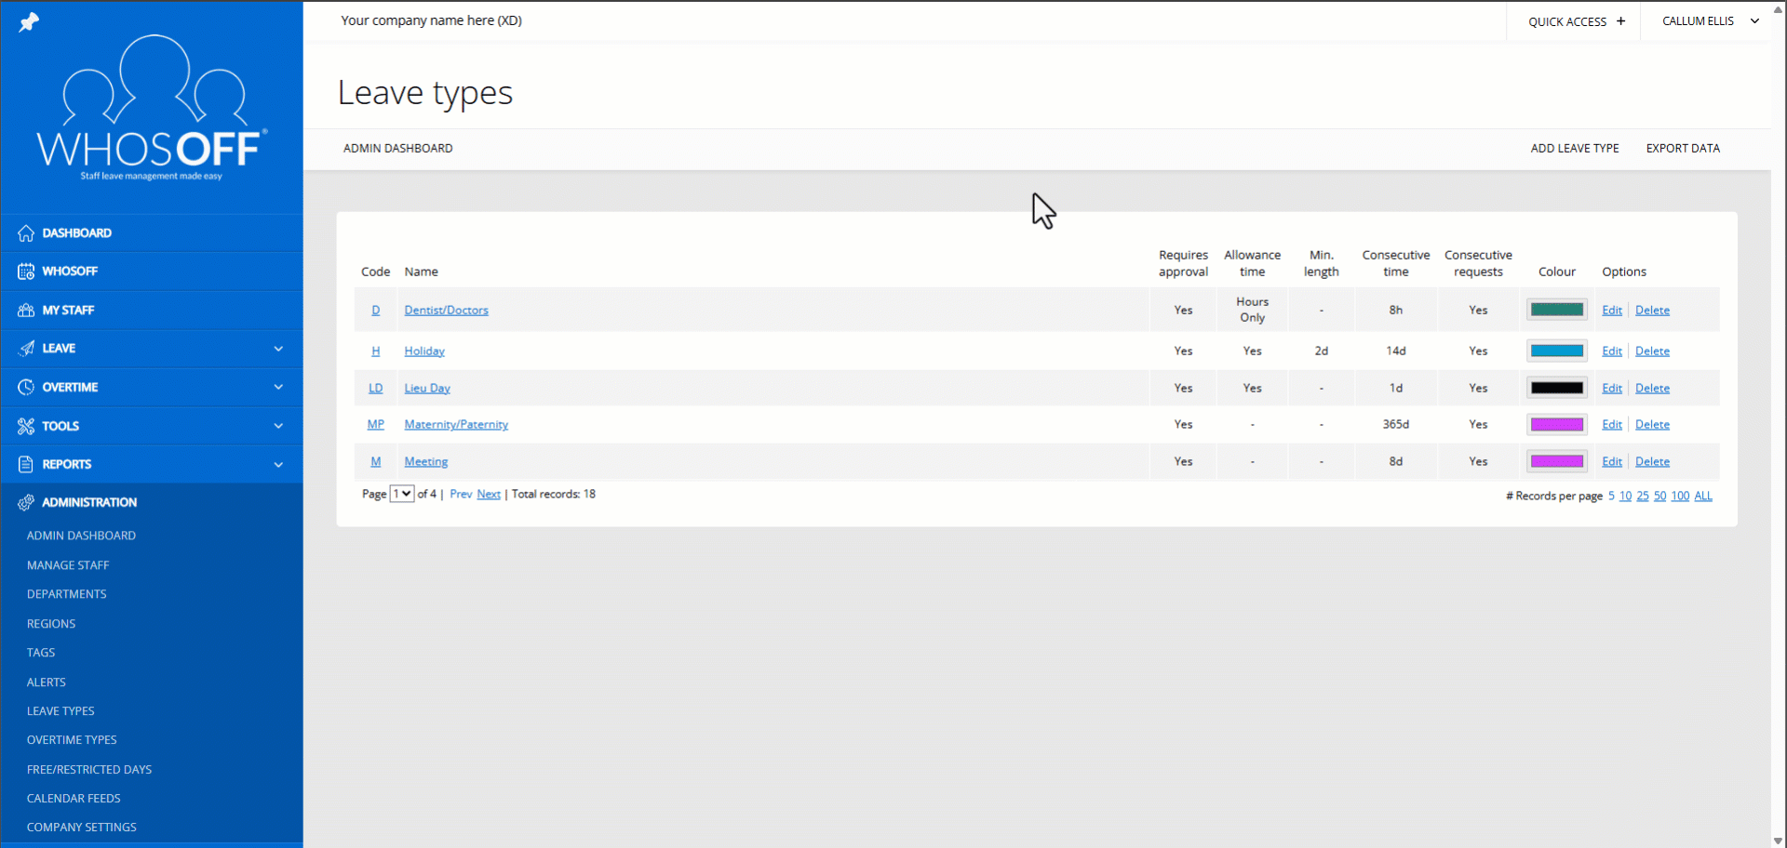Click the My Staff people icon
1787x848 pixels.
[26, 311]
